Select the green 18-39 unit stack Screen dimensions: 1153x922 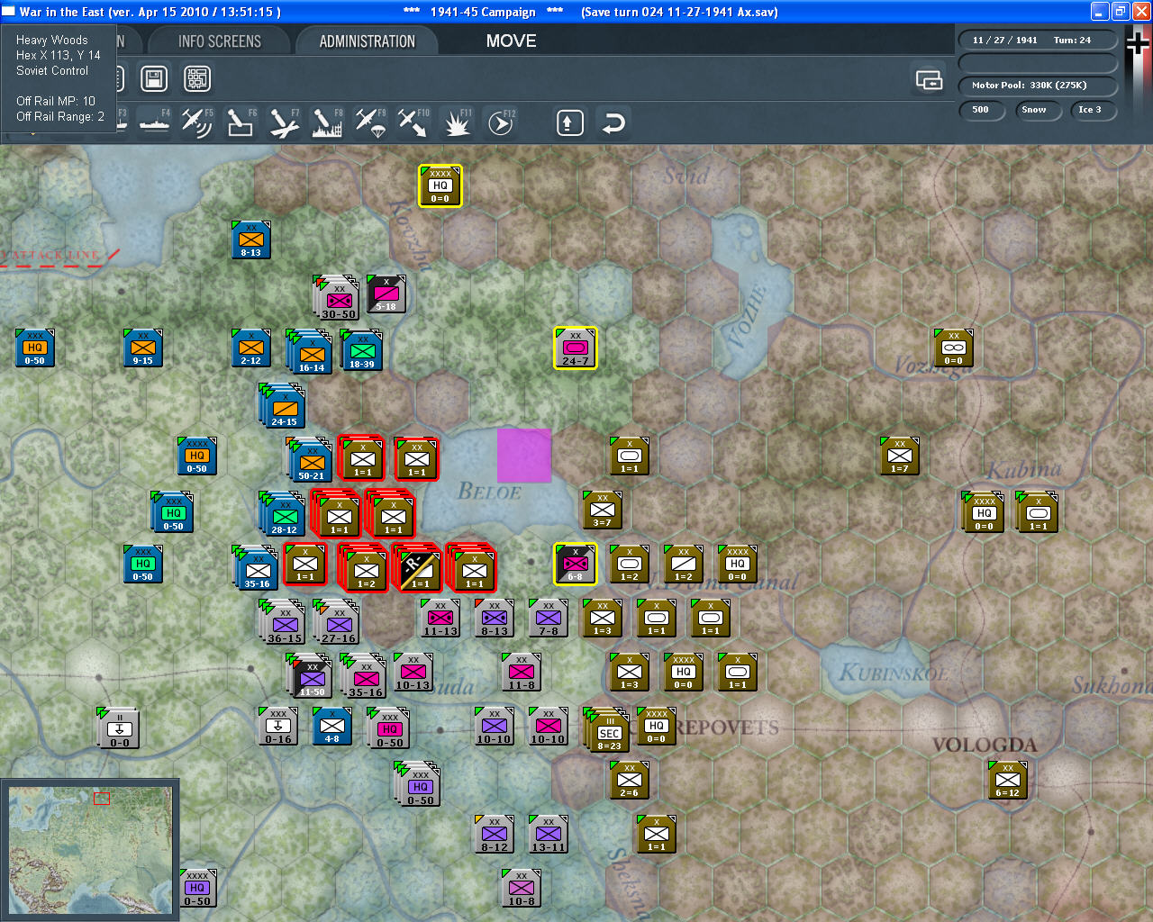[360, 349]
